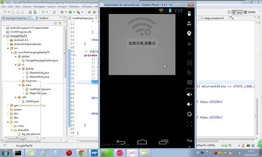Click the New wizard toolbar icon in Eclipse
The image size is (262, 157).
click(5, 12)
